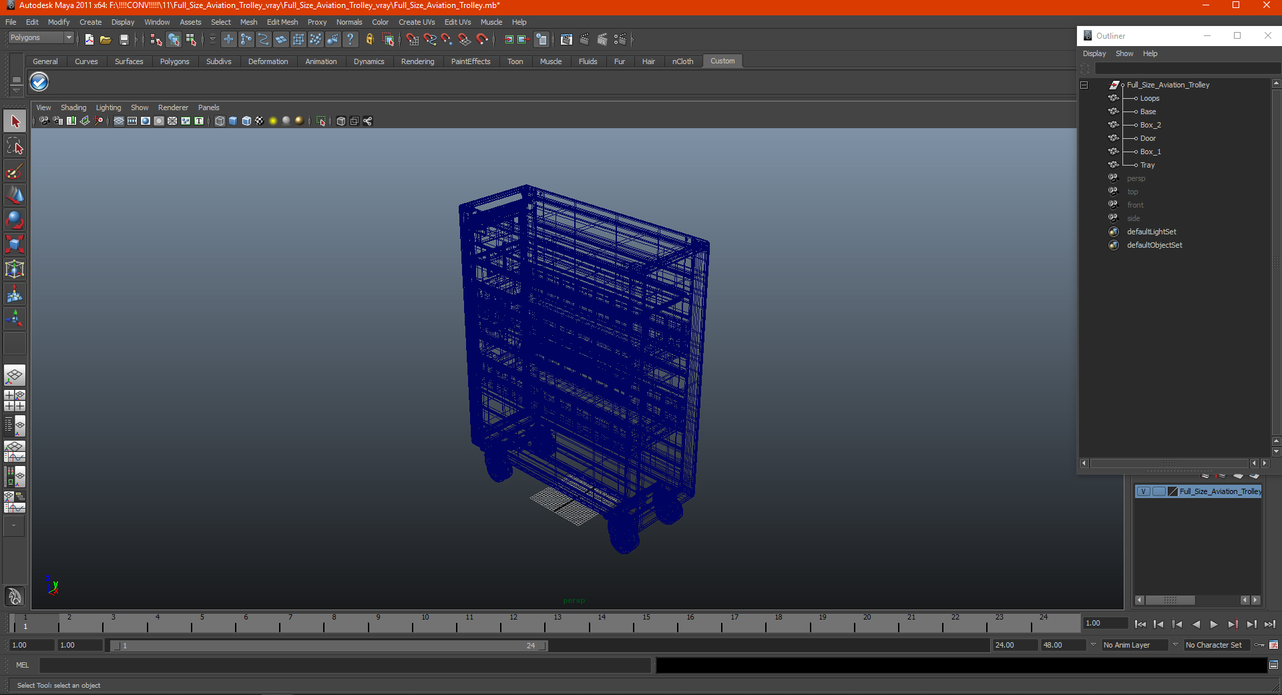Click the blue checkmark custom shelf button

click(39, 82)
